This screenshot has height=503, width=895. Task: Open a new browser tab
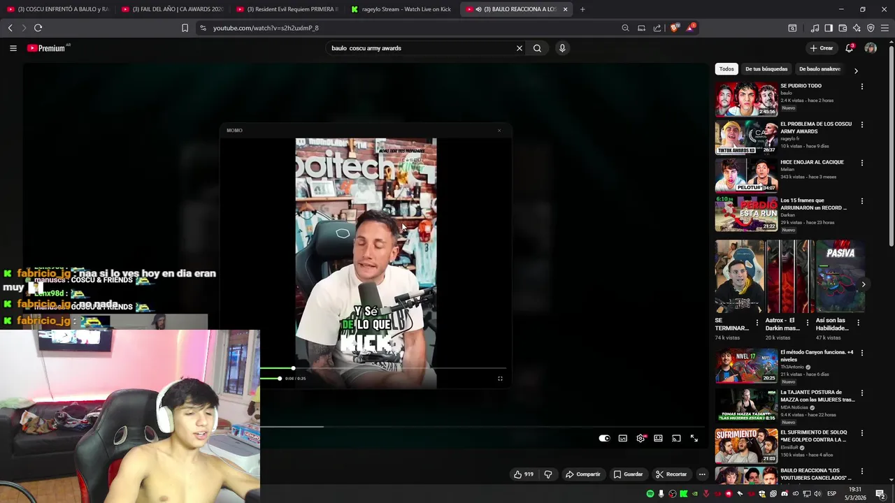tap(582, 9)
